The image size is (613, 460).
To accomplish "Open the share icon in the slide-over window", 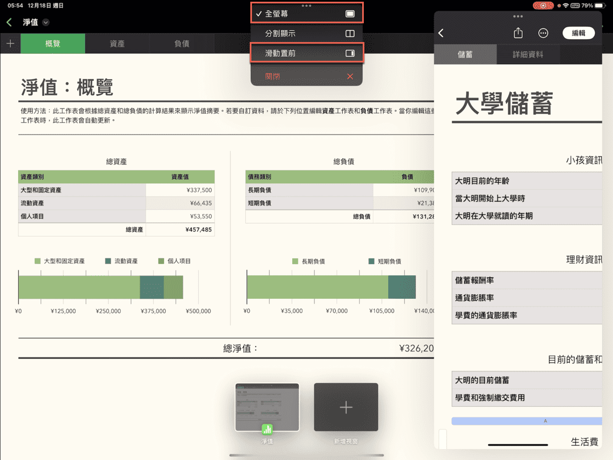I will (x=518, y=33).
